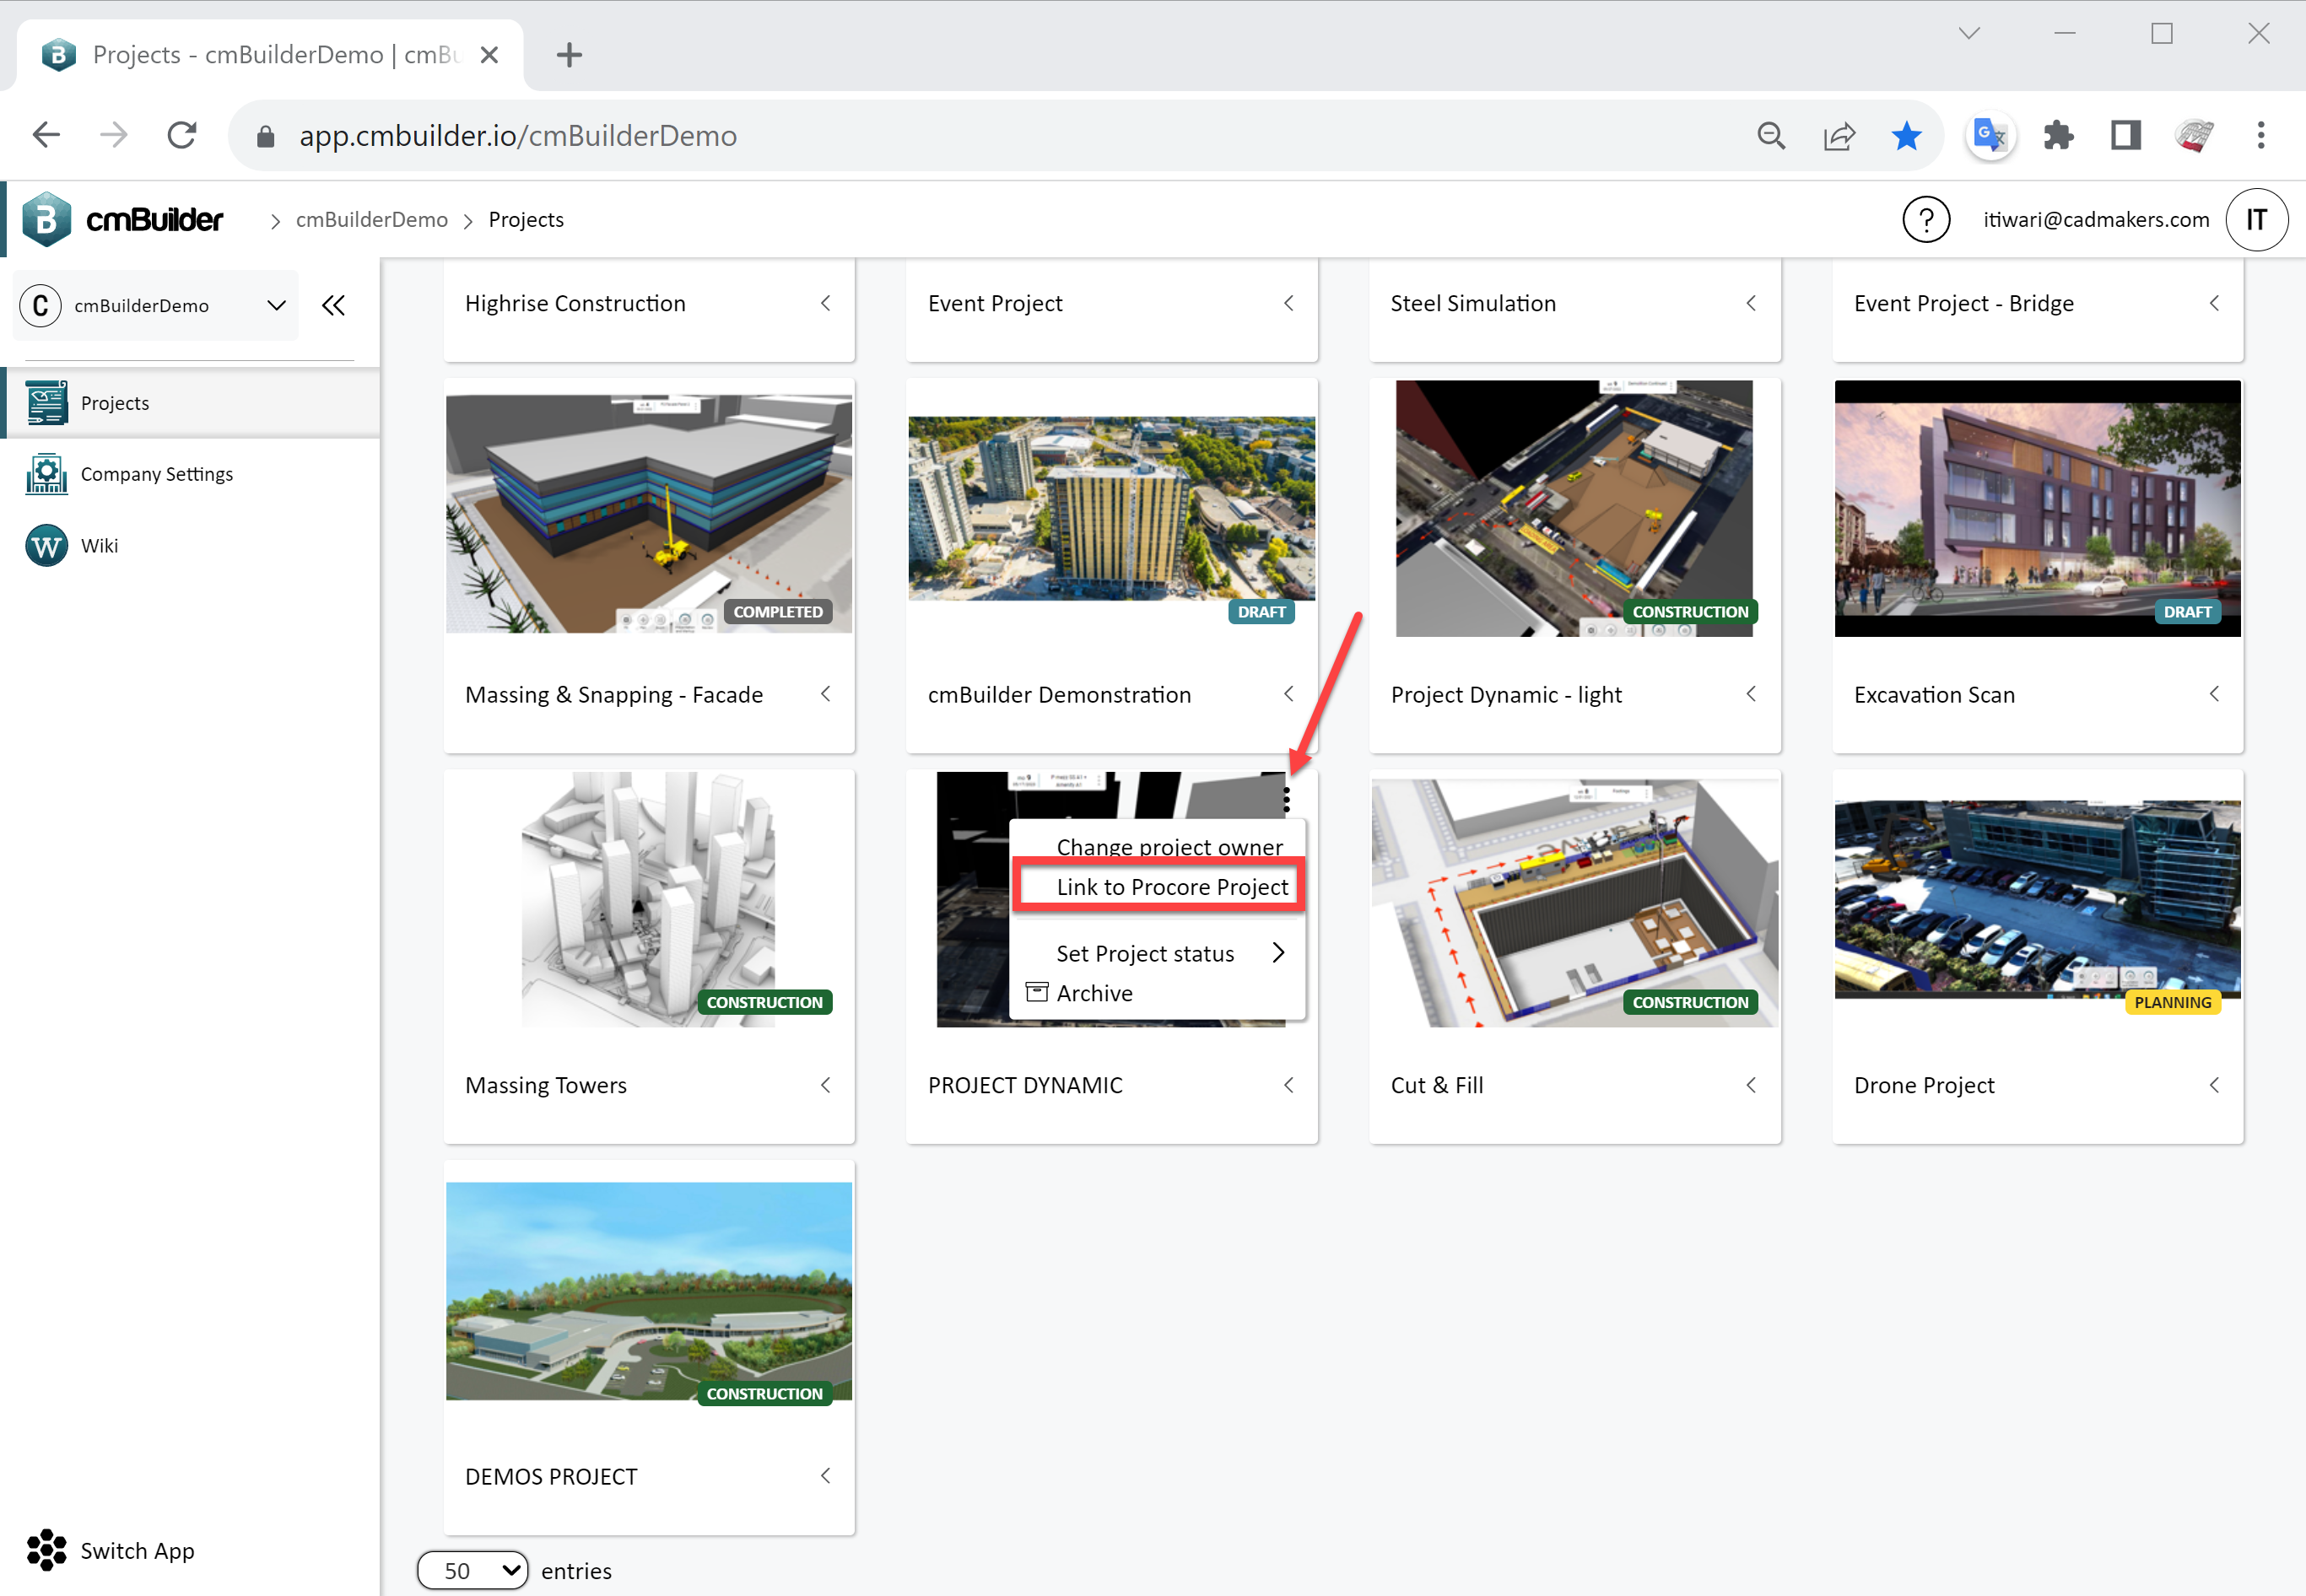Click the Switch App icon
The width and height of the screenshot is (2306, 1596).
pyautogui.click(x=46, y=1551)
